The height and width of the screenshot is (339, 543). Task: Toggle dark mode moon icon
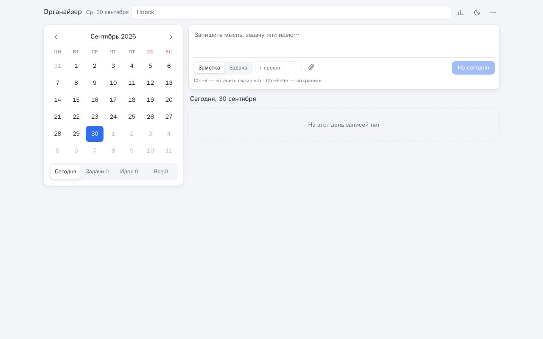[x=477, y=13]
